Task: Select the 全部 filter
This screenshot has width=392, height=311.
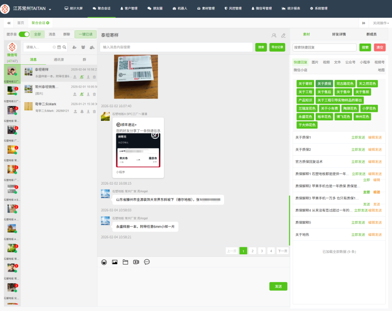Action: point(37,34)
